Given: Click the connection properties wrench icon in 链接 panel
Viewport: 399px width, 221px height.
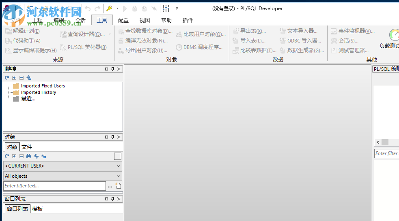Looking at the screenshot, I should [29, 78].
